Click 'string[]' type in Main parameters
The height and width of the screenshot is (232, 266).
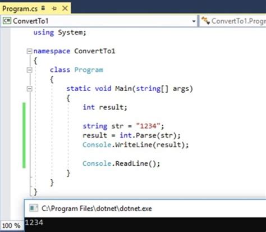152,89
